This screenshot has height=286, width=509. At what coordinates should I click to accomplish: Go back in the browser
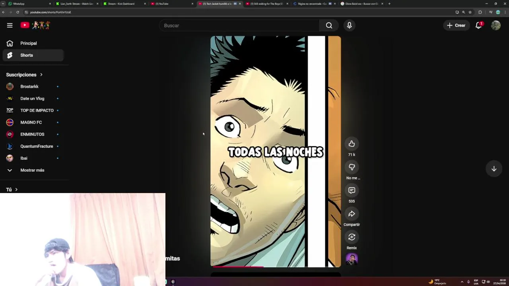[4, 12]
